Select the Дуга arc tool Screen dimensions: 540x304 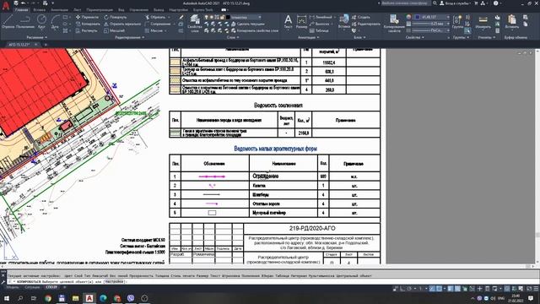55,22
